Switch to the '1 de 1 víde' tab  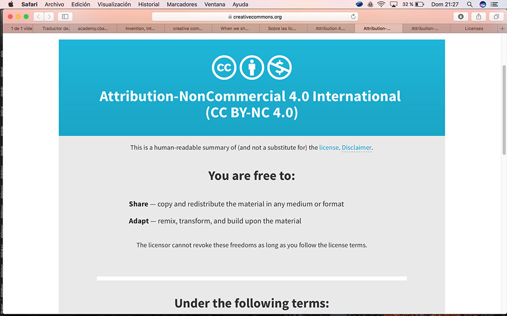(x=19, y=28)
